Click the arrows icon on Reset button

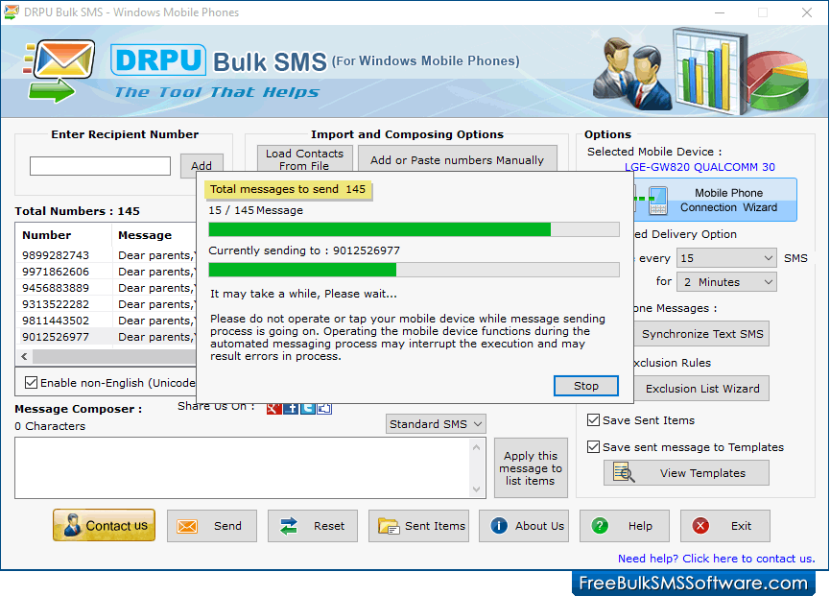289,526
